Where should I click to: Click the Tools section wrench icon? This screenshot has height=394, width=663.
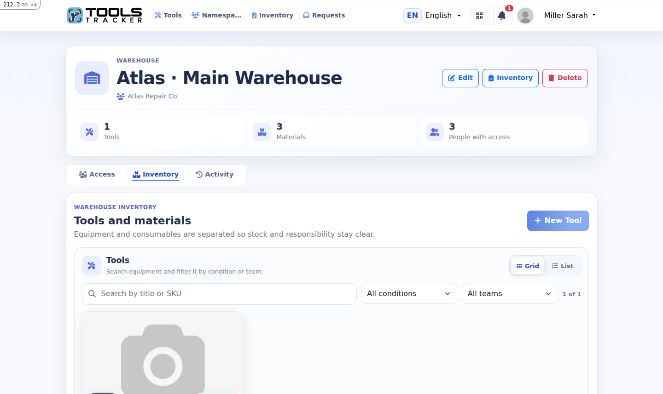[x=91, y=266]
